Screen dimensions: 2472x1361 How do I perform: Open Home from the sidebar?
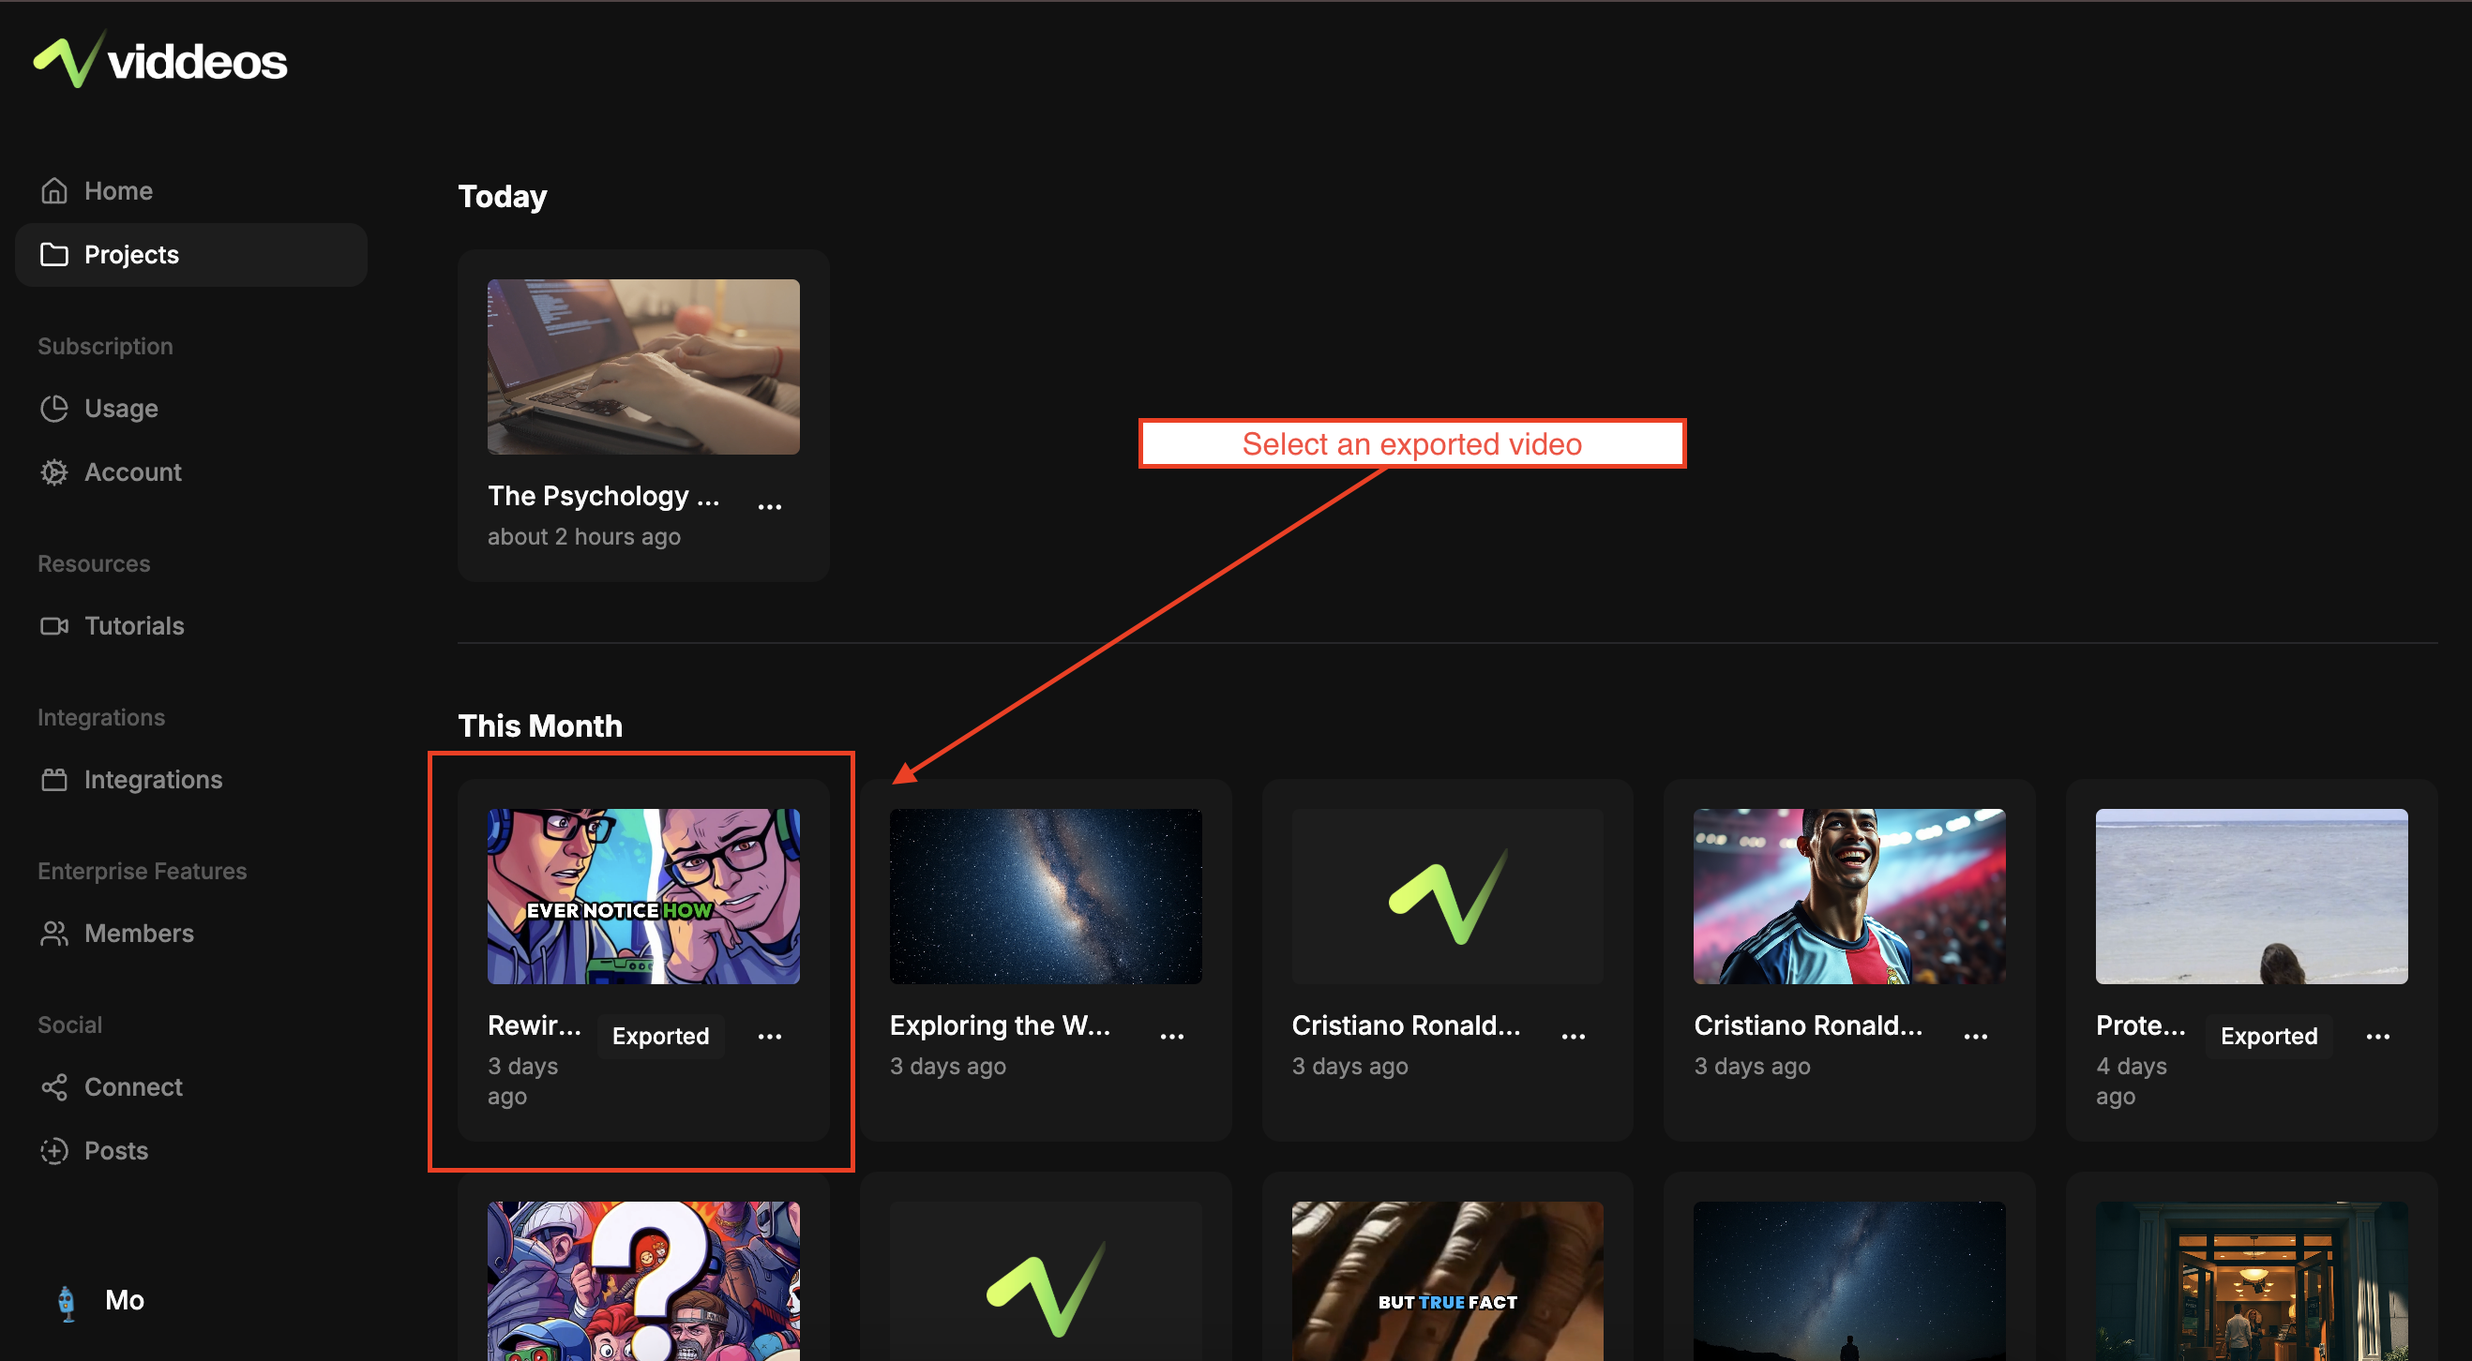click(x=191, y=191)
